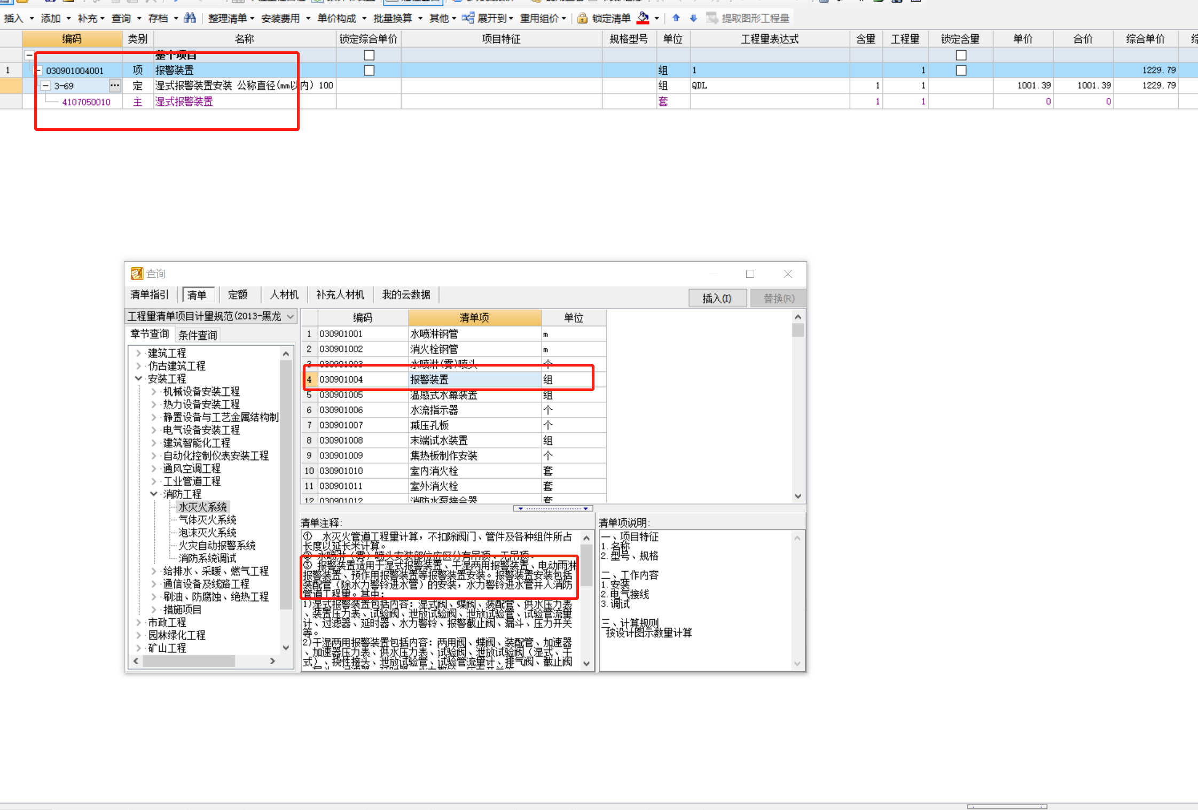Screen dimensions: 1198x810
Task: Tick 锁定综合单价 checkbox for 报警装置 row
Action: pyautogui.click(x=369, y=70)
